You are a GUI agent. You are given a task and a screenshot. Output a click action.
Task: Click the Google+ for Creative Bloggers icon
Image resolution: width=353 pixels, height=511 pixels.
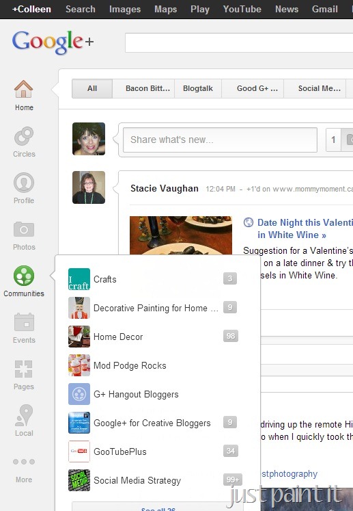point(79,423)
